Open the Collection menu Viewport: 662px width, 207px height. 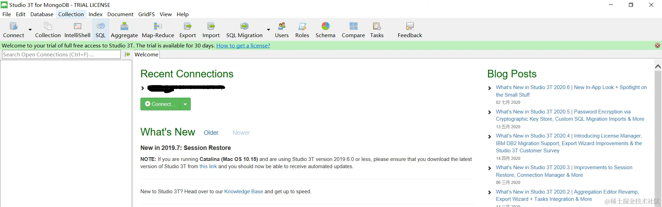coord(71,14)
